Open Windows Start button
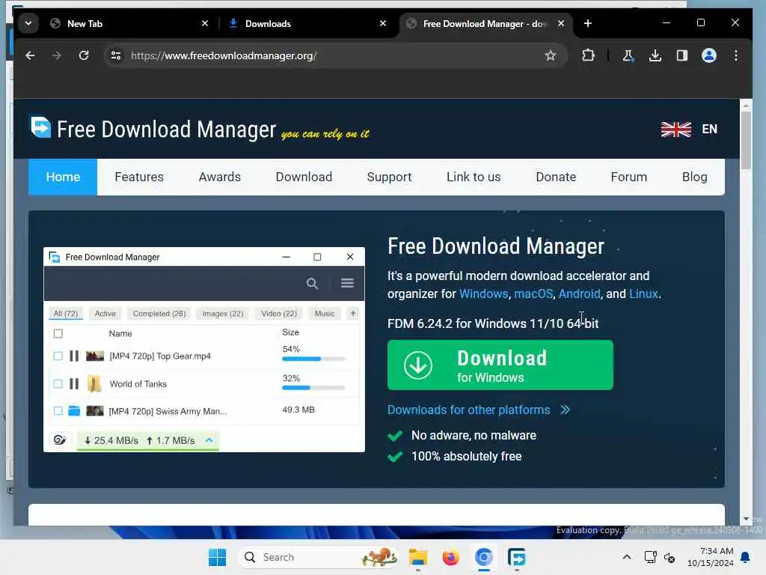766x575 pixels. [218, 557]
